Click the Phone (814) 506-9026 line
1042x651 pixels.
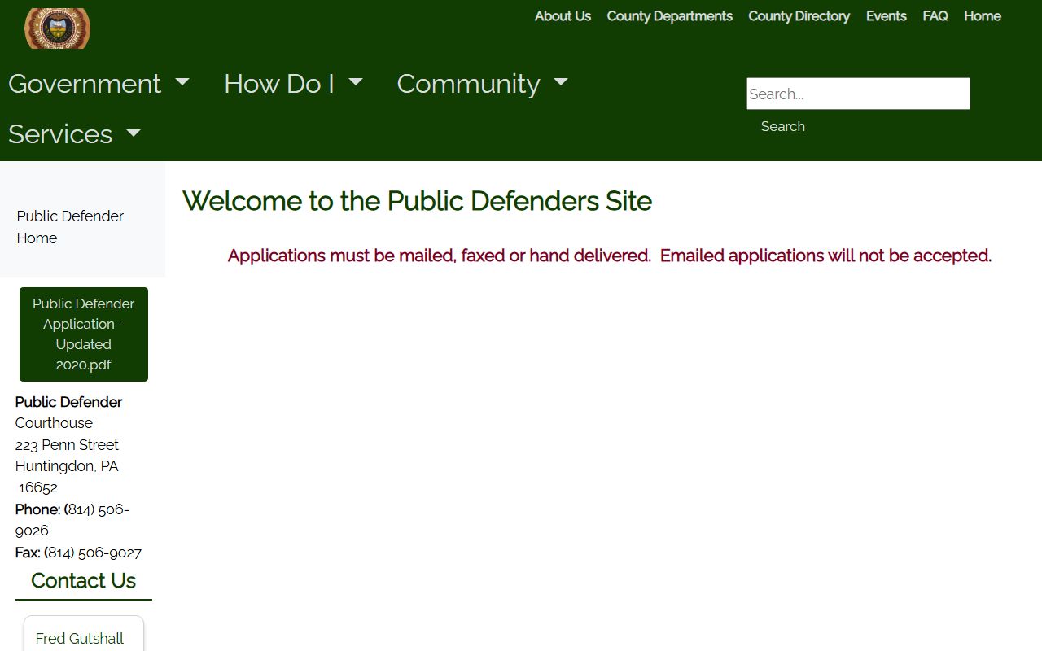72,520
